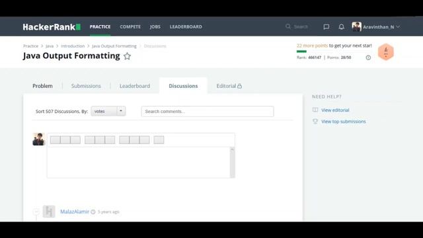Image resolution: width=423 pixels, height=238 pixels.
Task: Open View editorial link
Action: pyautogui.click(x=335, y=110)
